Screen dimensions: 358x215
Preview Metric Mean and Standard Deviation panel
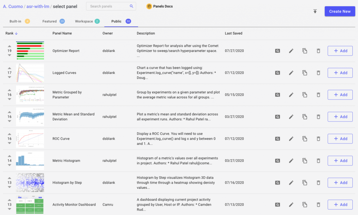[x=277, y=117]
